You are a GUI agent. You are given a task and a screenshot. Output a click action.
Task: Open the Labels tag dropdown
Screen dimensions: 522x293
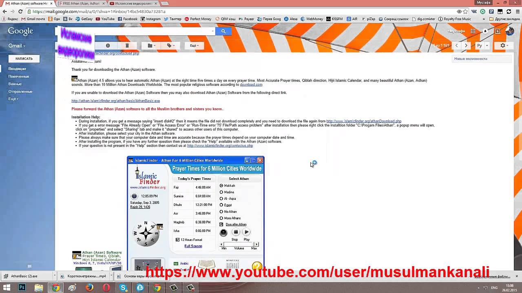170,46
